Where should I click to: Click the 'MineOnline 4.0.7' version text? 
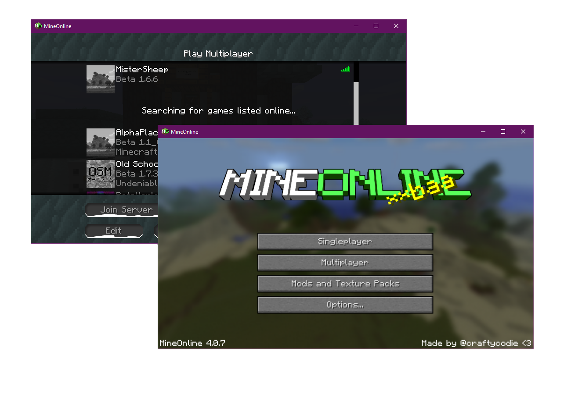192,343
